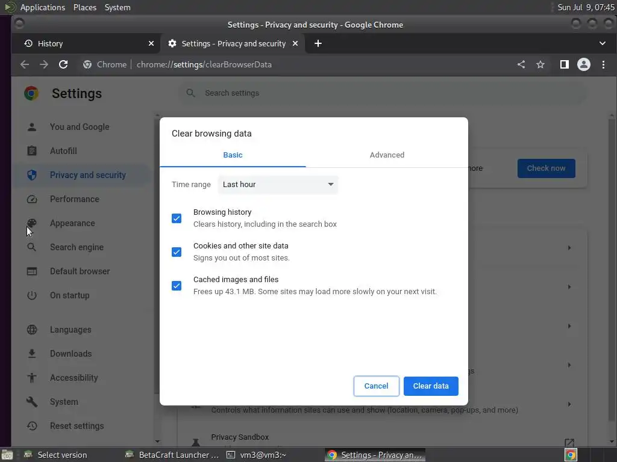Click the Cancel button

click(x=376, y=386)
